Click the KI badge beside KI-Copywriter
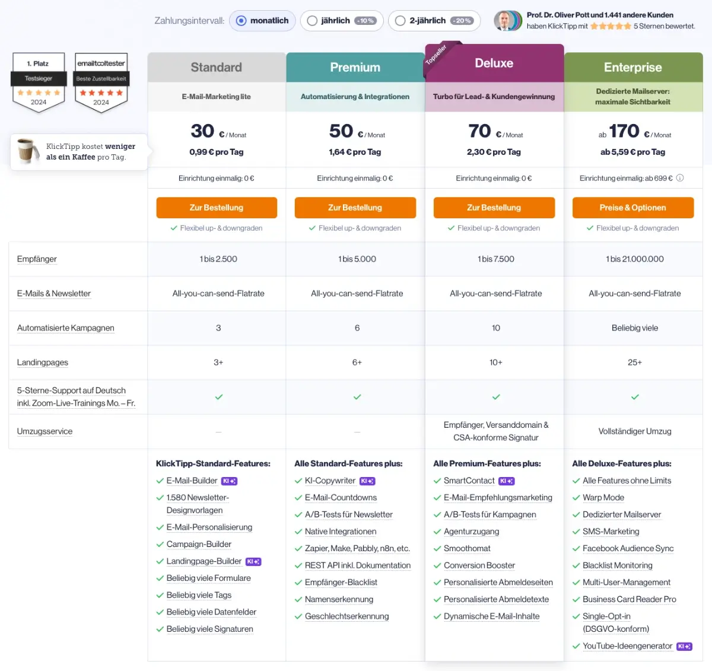The width and height of the screenshot is (712, 671). 367,481
